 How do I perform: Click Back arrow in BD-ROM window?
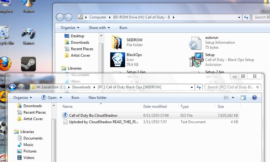click(x=60, y=17)
